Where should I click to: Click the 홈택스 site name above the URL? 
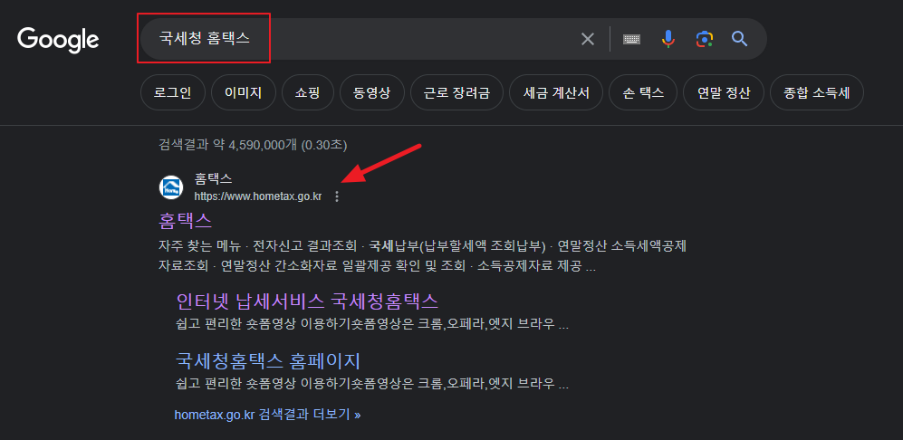214,178
